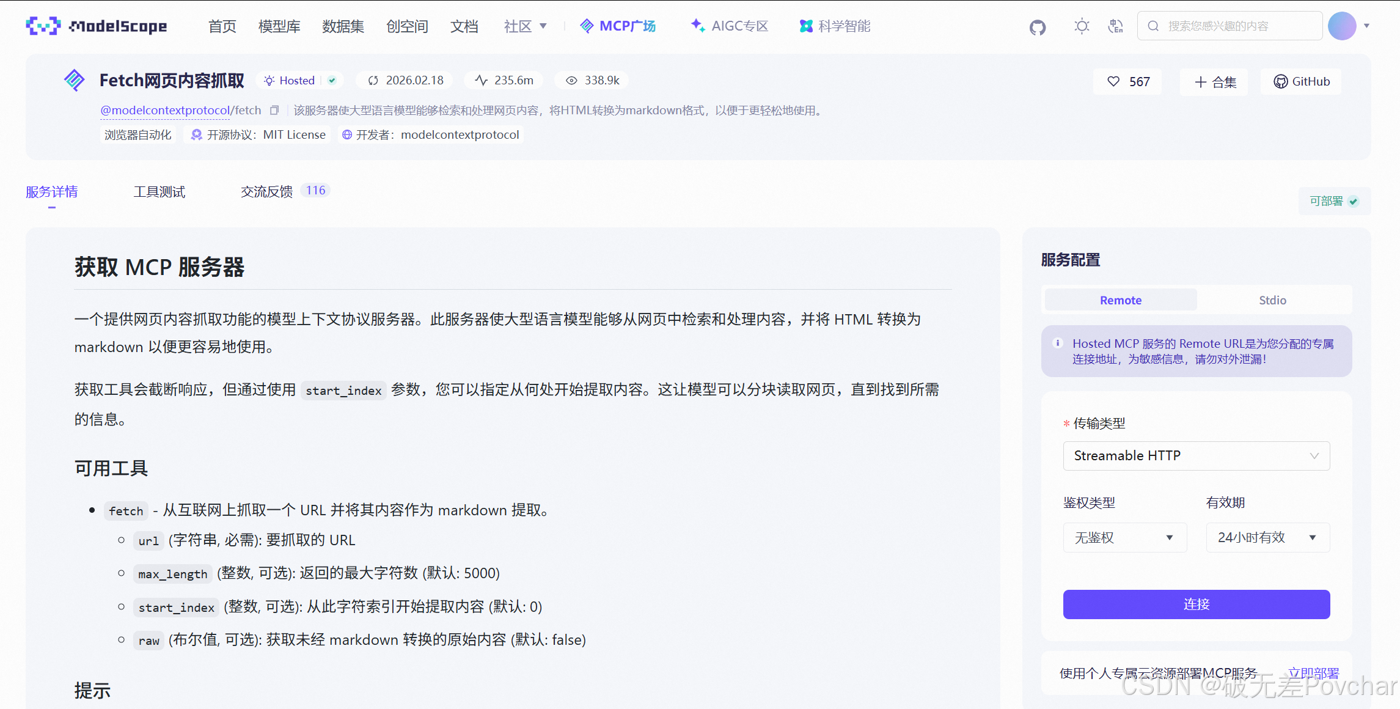The width and height of the screenshot is (1400, 709).
Task: Open the 无鉴权 authentication type dropdown
Action: pos(1124,538)
